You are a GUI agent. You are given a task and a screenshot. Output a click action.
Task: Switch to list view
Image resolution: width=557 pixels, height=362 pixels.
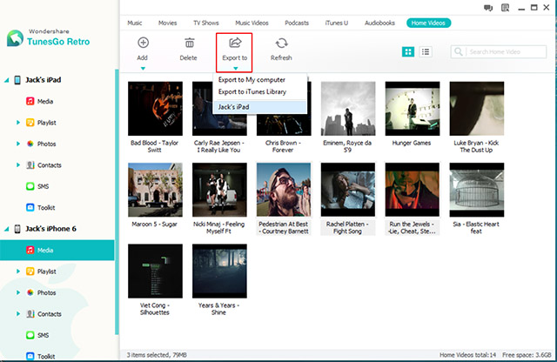coord(426,52)
